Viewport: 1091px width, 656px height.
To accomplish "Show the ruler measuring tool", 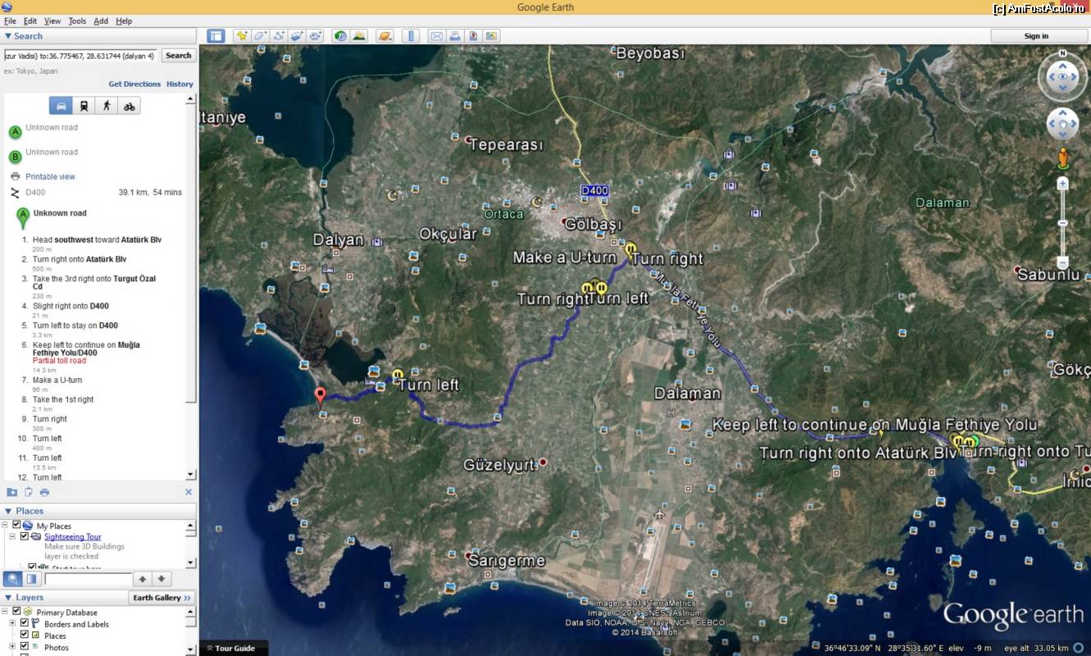I will (411, 36).
